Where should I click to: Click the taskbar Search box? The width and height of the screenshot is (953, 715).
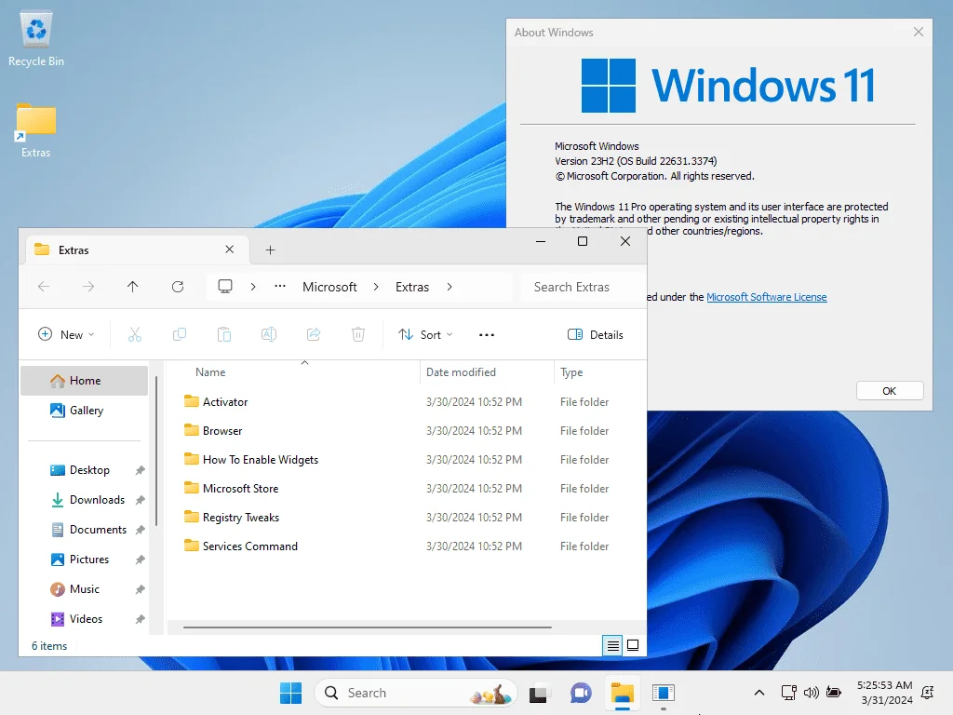pos(416,693)
